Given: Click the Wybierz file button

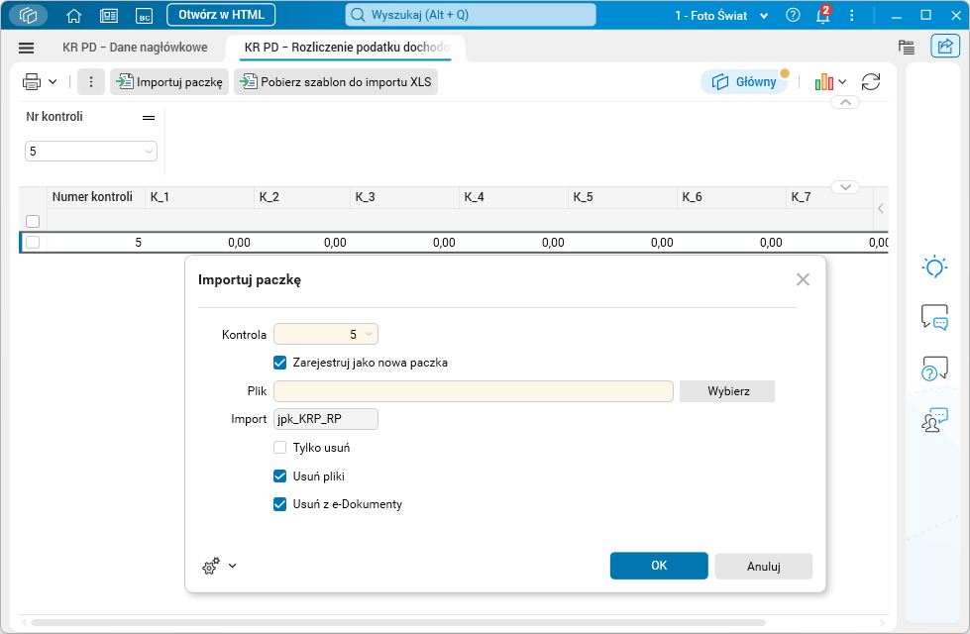Looking at the screenshot, I should coord(727,391).
